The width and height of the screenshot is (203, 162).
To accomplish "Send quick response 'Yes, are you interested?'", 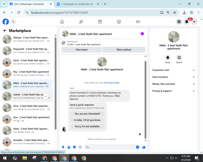I will click(x=87, y=114).
